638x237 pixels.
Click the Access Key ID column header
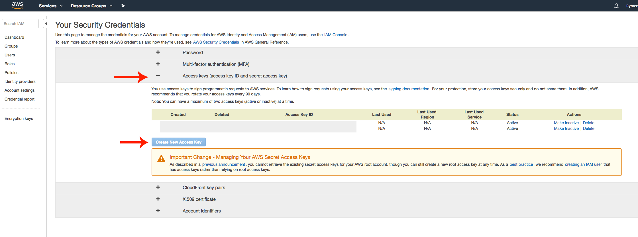(x=299, y=115)
